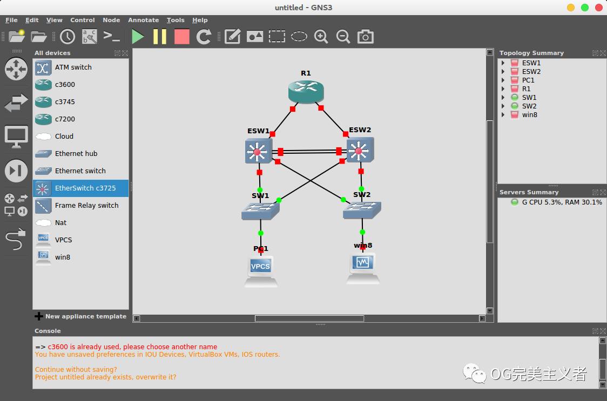Browse routers in the device sidebar
The image size is (607, 401).
[x=16, y=69]
